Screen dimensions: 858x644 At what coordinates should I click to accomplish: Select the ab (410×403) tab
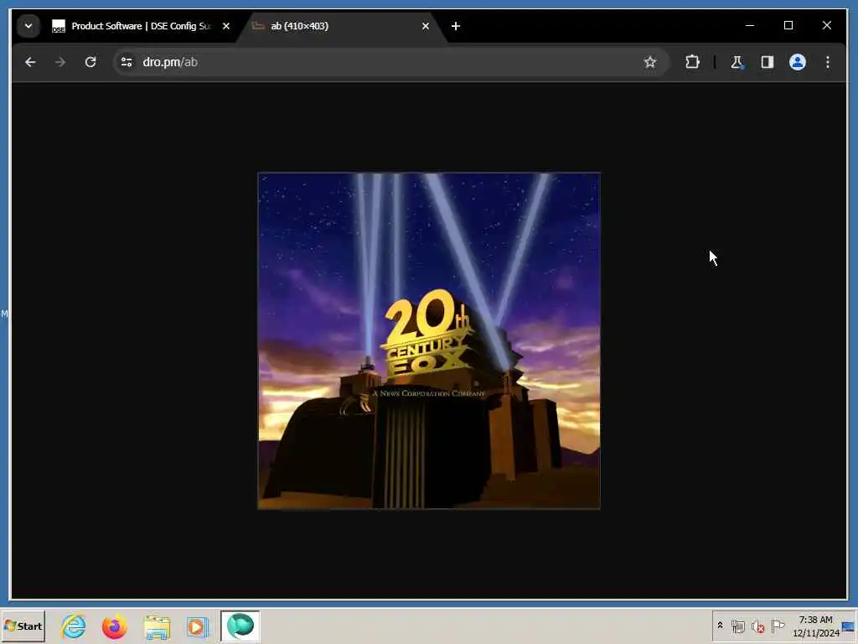(340, 26)
